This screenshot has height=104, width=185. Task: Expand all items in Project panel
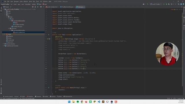pyautogui.click(x=35, y=7)
